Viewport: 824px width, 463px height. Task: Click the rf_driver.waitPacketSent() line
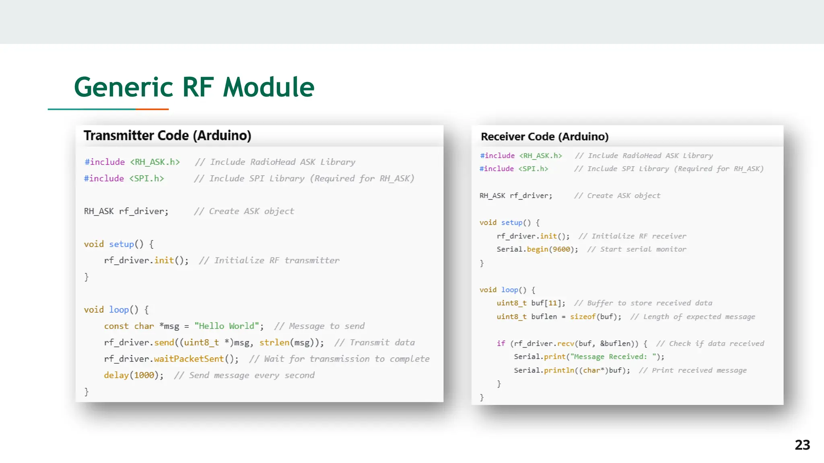(171, 359)
